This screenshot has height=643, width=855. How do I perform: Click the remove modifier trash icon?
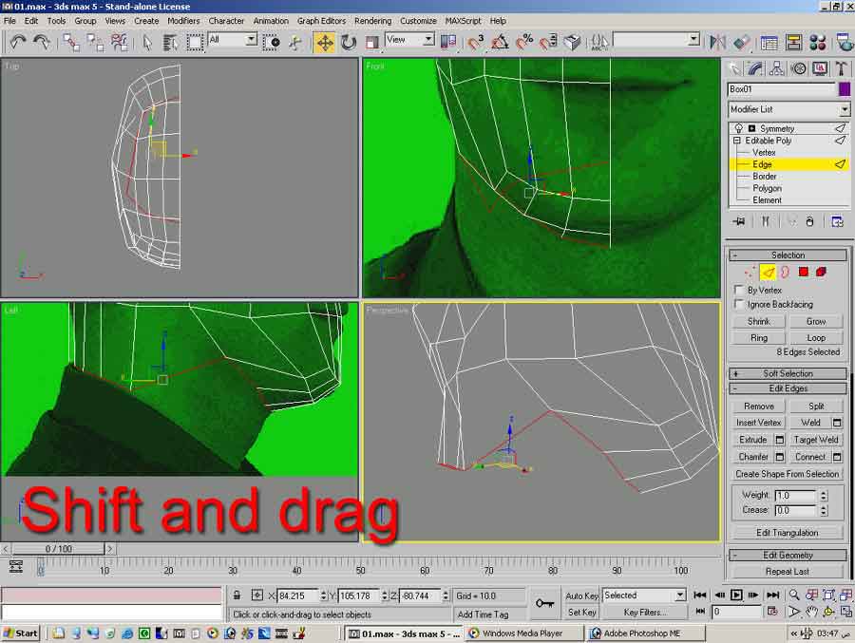(x=809, y=221)
